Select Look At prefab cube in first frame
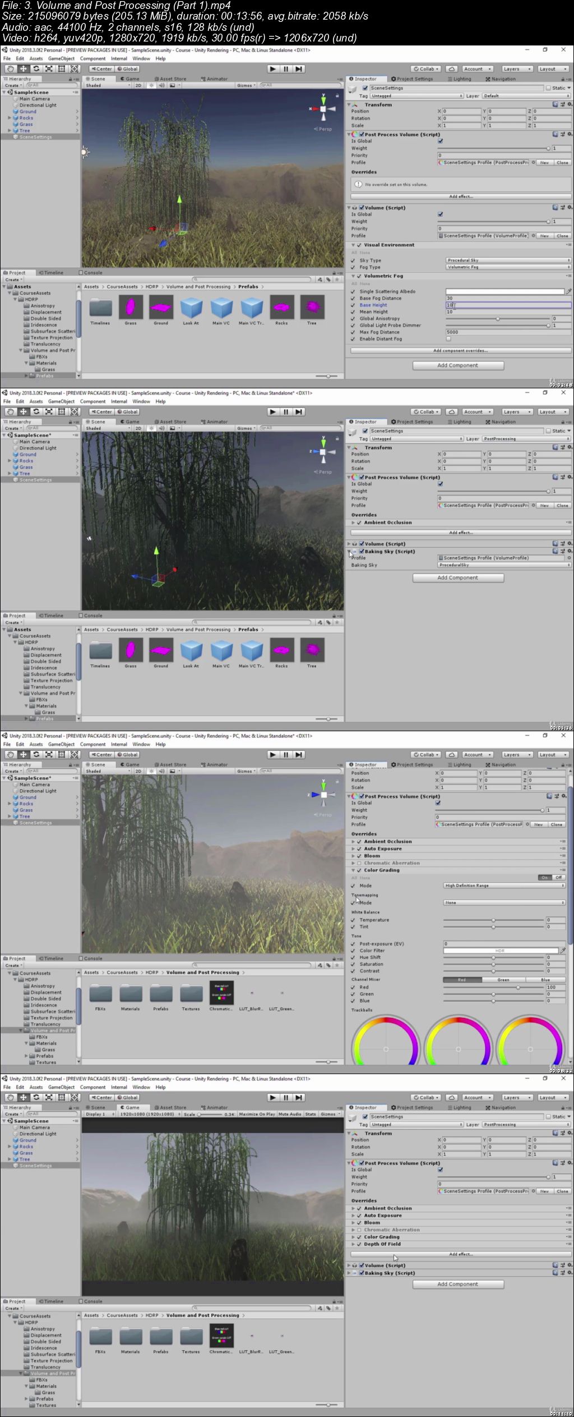This screenshot has width=574, height=1417. tap(191, 308)
